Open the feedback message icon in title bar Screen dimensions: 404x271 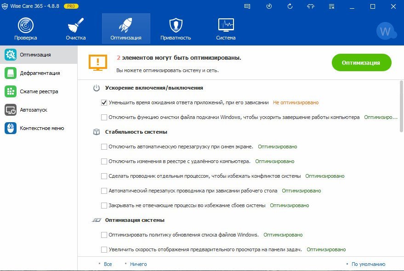click(x=247, y=6)
